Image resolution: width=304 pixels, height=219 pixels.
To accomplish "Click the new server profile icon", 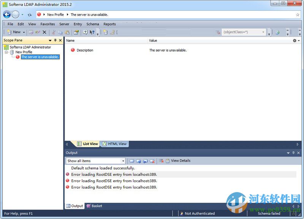I will pos(106,32).
